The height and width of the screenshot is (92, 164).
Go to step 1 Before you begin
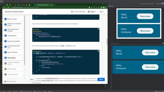(13, 19)
